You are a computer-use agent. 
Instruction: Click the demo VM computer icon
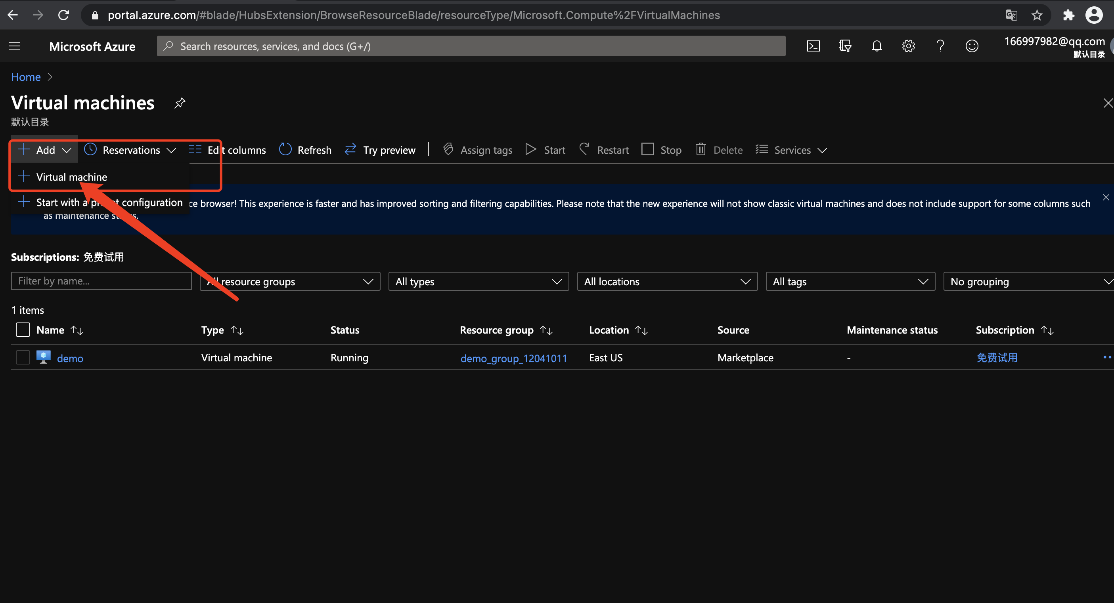[43, 357]
